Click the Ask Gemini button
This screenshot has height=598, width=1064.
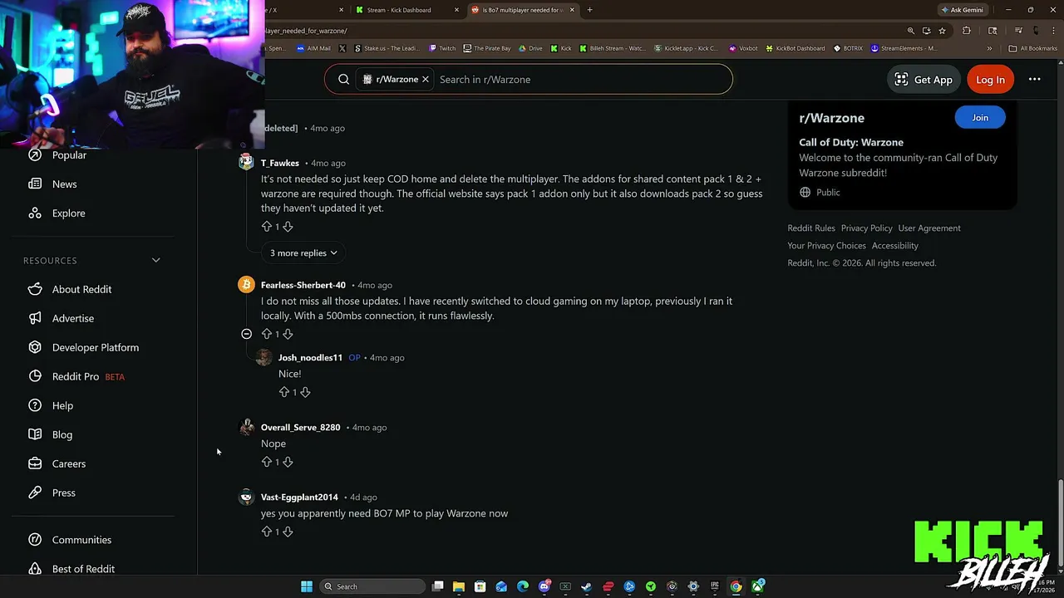962,10
